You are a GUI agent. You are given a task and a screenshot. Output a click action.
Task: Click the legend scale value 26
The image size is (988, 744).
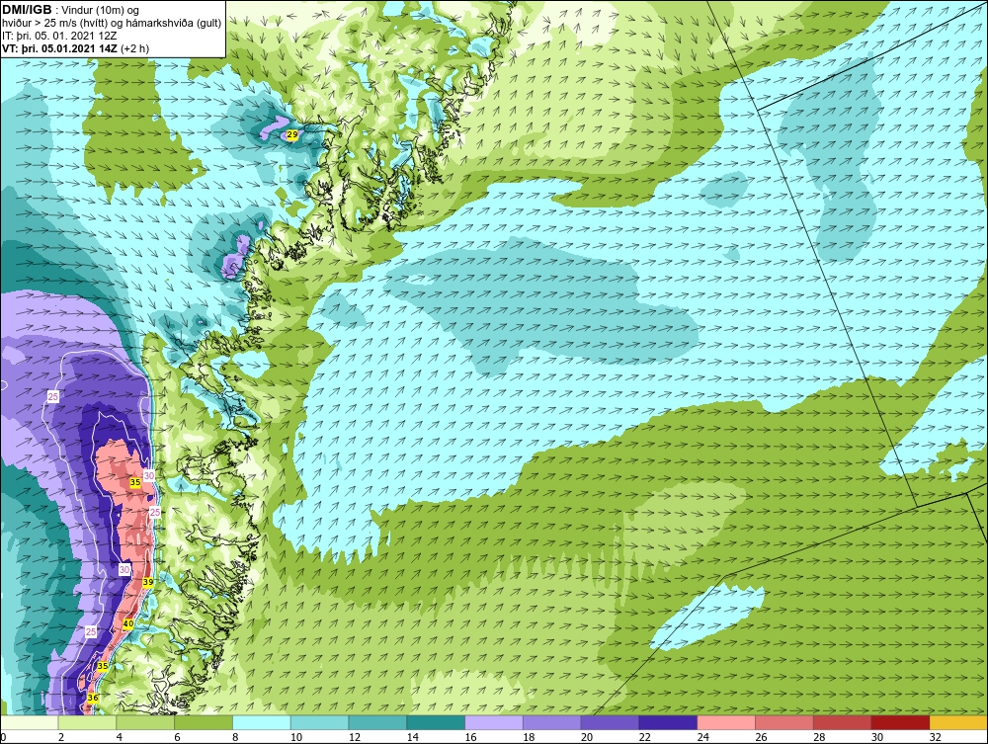click(761, 737)
